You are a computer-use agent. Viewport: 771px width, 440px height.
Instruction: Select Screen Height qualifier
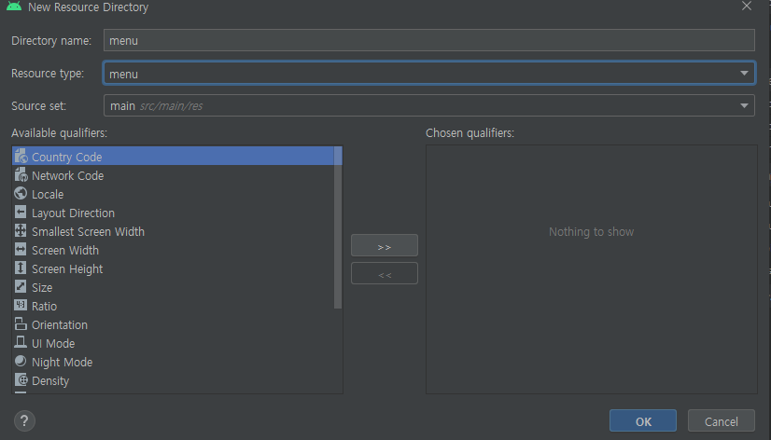[x=173, y=268]
